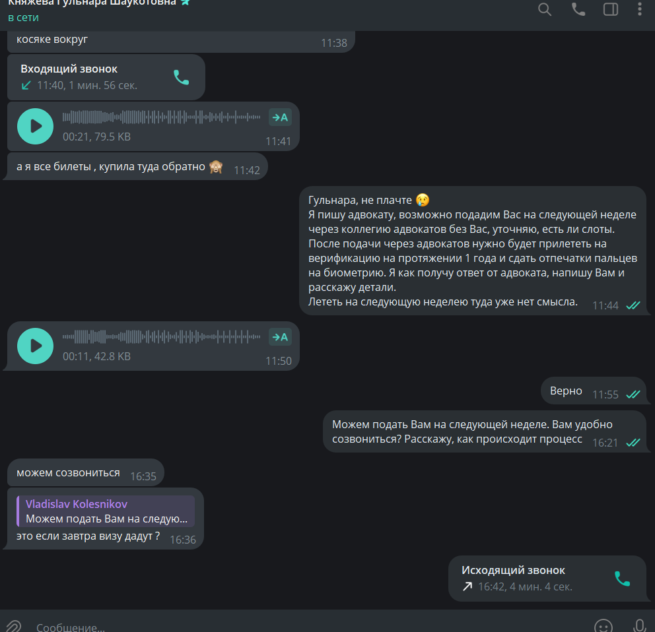Seek in the 00:21 voice waveform
655x632 pixels.
[x=161, y=117]
